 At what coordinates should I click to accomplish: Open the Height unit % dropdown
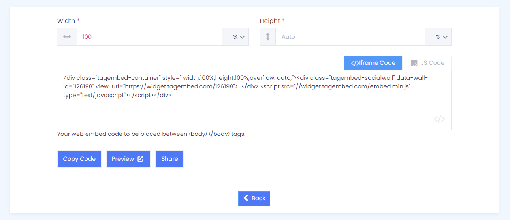tap(438, 37)
